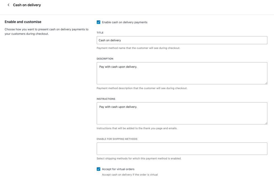The image size is (274, 182).
Task: Click inside the Instructions text area
Action: click(x=182, y=113)
